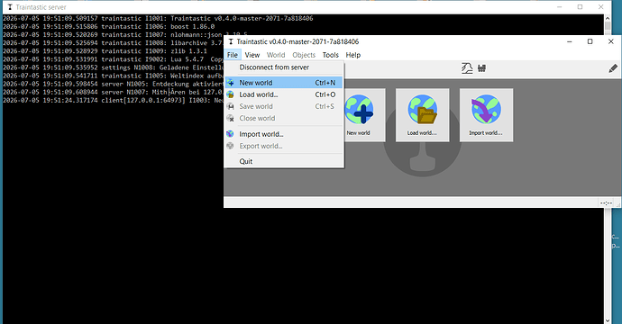622x324 pixels.
Task: Click the disabled Close world entry
Action: 284,119
